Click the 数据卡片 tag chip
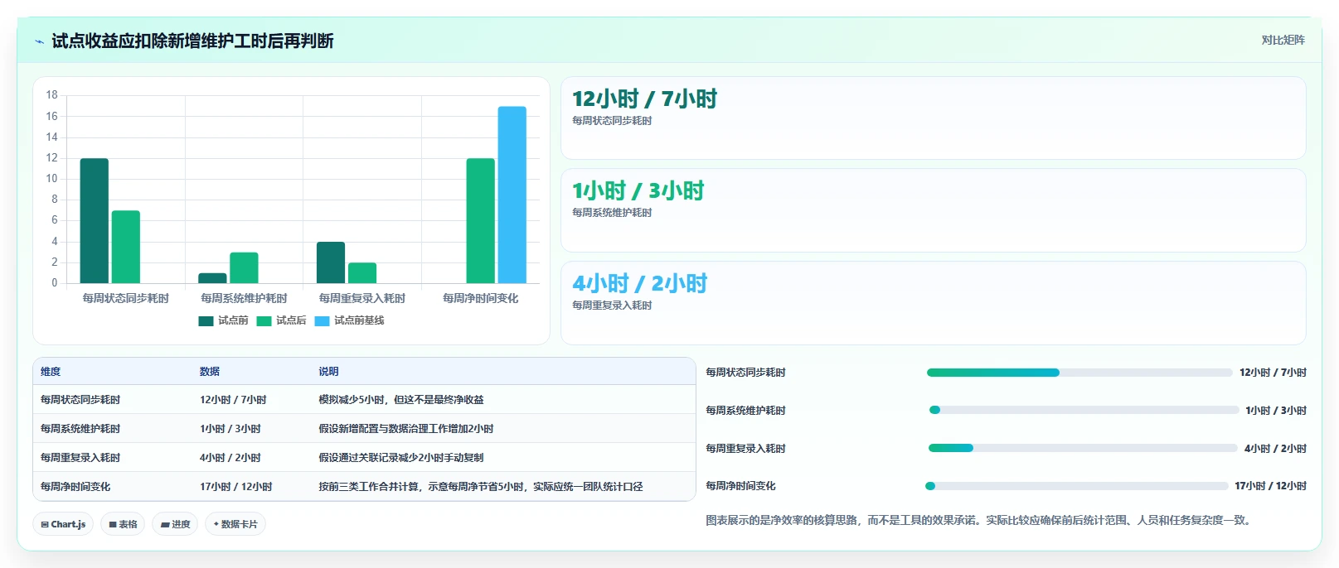 235,524
